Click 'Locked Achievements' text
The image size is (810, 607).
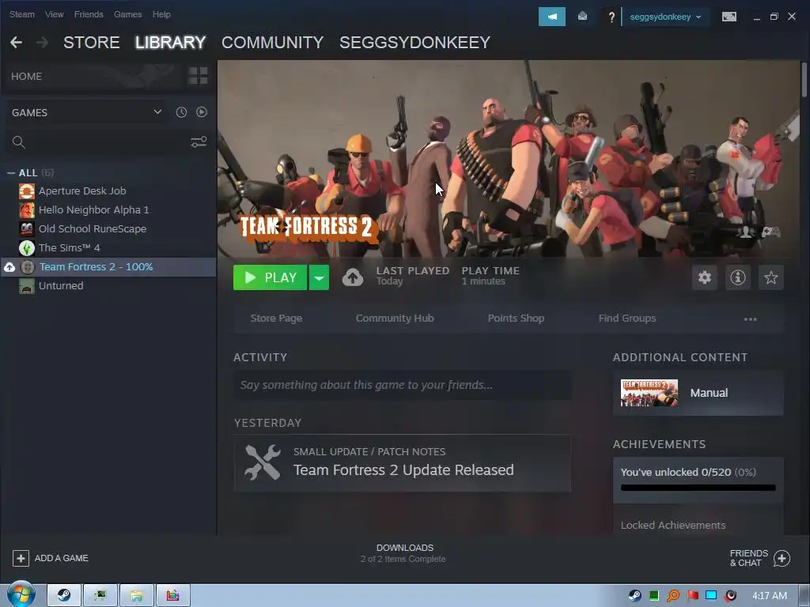[x=673, y=526]
